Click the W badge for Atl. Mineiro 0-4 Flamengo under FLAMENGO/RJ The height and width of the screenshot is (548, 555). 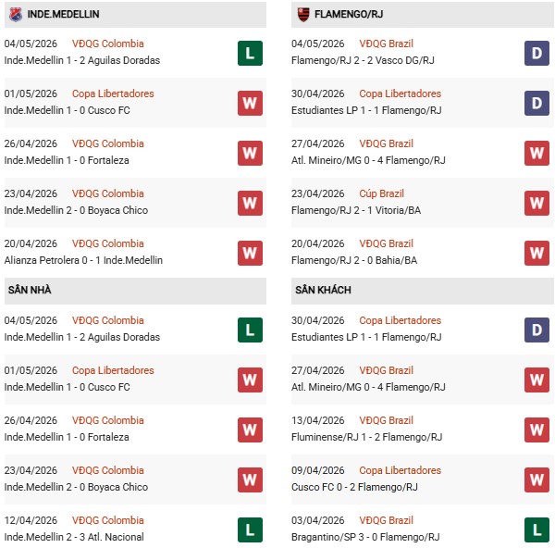tap(536, 153)
